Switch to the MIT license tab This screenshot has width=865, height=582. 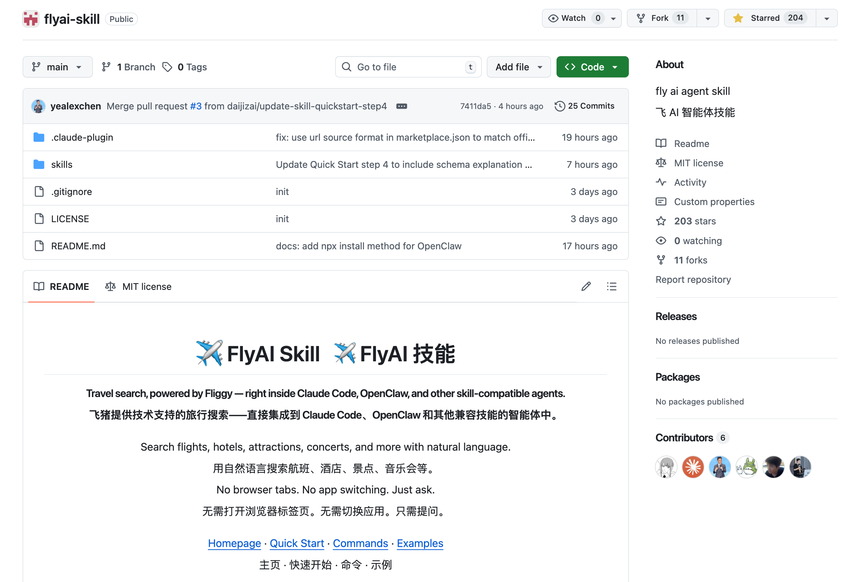[x=139, y=287]
